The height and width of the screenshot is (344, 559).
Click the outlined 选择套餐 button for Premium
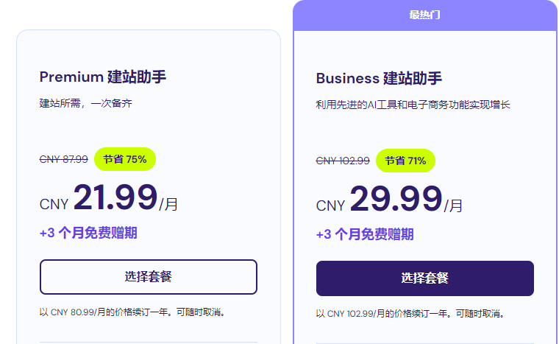coord(148,277)
